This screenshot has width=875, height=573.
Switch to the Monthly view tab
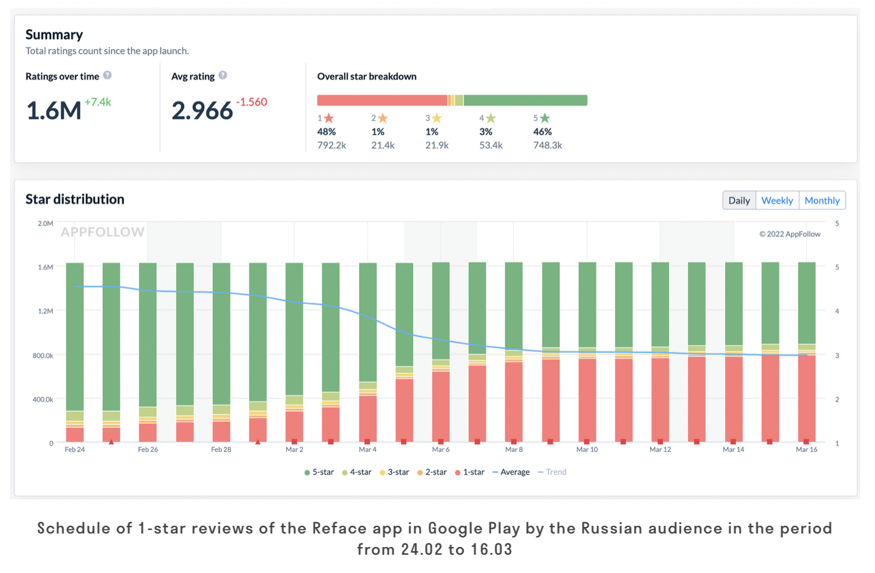822,200
